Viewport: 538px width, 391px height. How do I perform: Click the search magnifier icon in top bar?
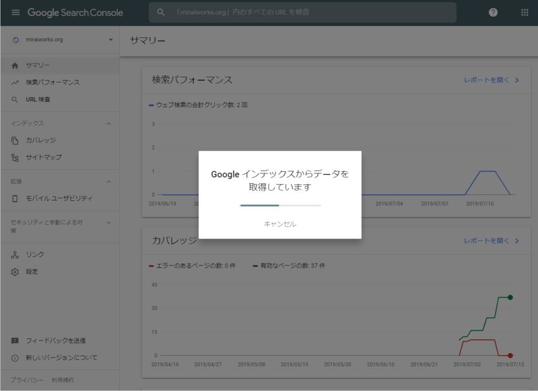[x=161, y=13]
